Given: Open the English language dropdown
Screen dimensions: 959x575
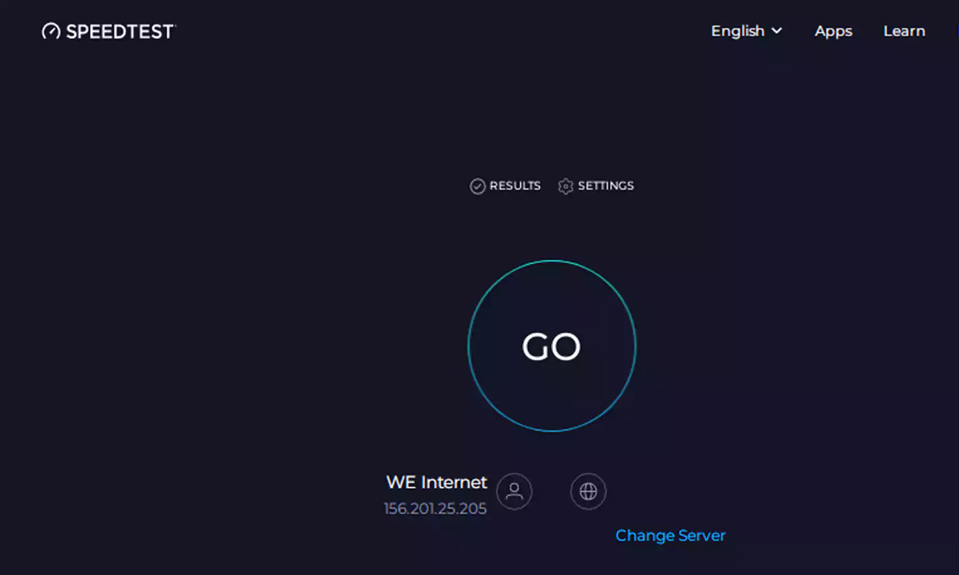Looking at the screenshot, I should click(745, 31).
